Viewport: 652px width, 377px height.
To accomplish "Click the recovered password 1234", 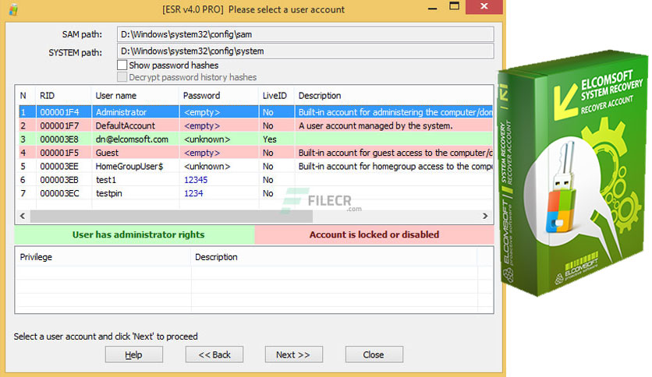I will coord(193,193).
